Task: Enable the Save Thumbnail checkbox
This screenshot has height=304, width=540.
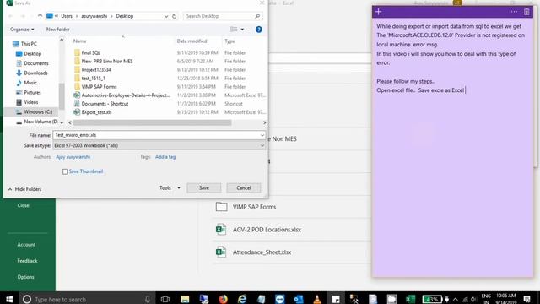Action: 65,171
